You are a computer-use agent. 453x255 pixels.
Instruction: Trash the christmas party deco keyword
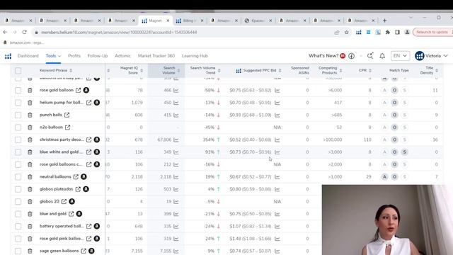30,140
